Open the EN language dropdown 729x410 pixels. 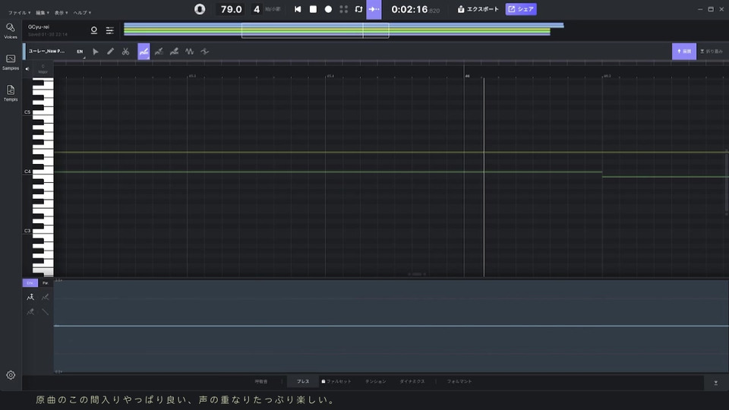click(x=80, y=52)
